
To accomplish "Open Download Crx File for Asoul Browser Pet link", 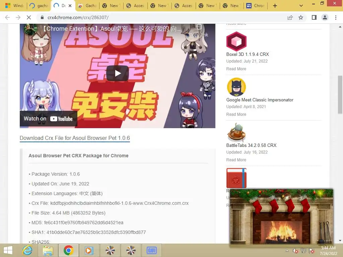I will point(75,138).
